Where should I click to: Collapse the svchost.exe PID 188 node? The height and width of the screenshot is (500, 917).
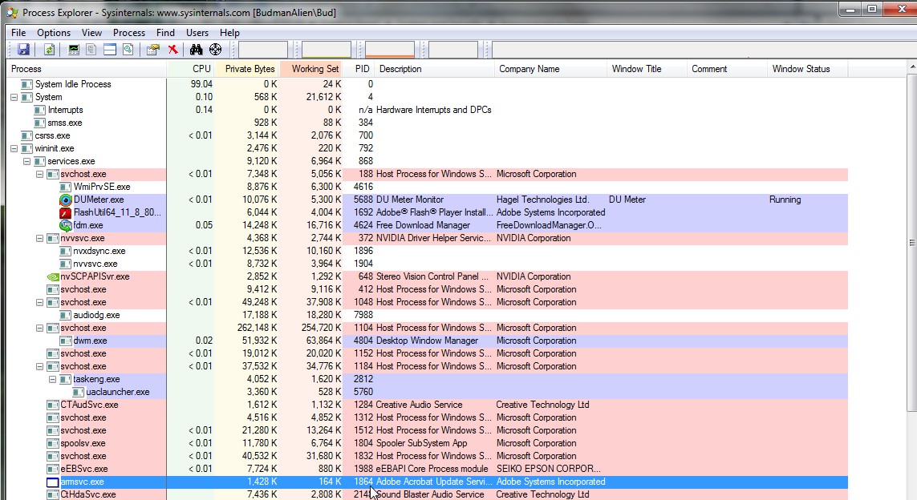click(40, 175)
